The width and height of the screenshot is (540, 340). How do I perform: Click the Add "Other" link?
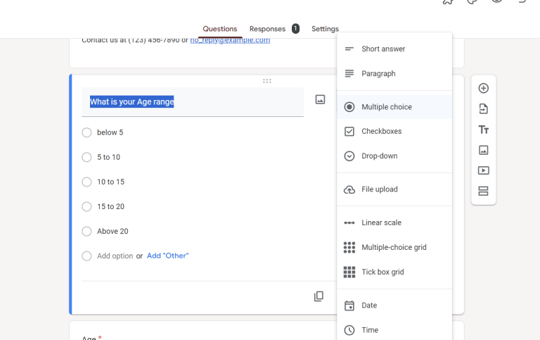(168, 256)
